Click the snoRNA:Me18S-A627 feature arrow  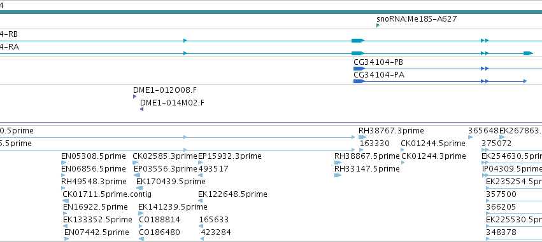[378, 25]
